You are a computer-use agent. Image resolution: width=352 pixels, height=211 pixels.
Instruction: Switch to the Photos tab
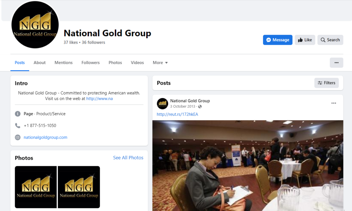115,63
